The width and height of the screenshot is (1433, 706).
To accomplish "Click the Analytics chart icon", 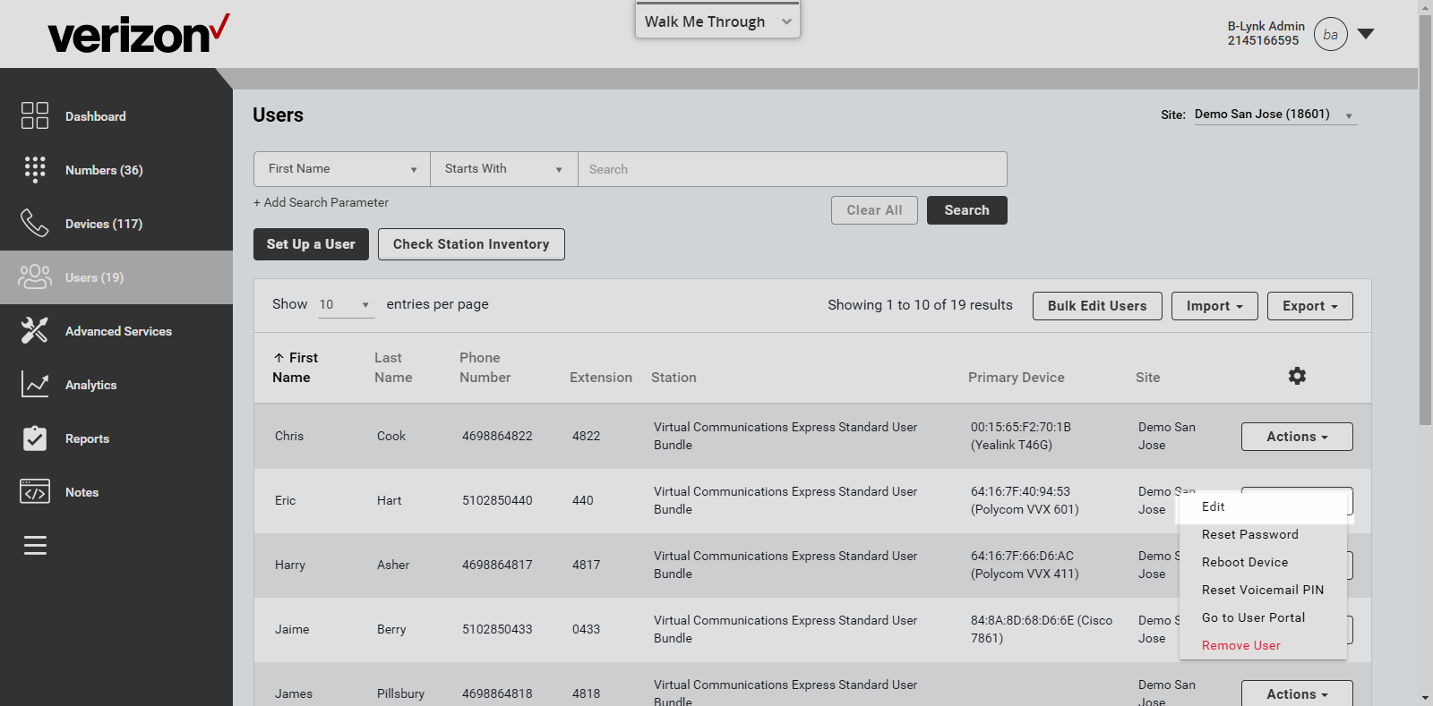I will pos(35,384).
